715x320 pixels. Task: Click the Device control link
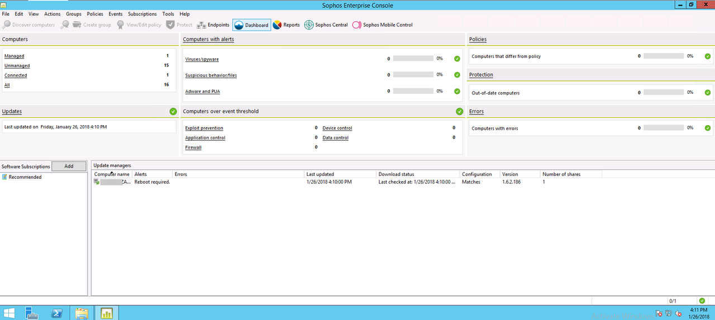pos(337,128)
